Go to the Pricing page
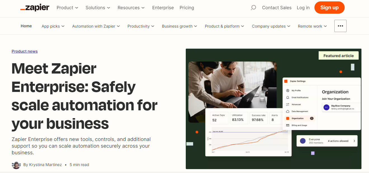The image size is (369, 173). 187,8
